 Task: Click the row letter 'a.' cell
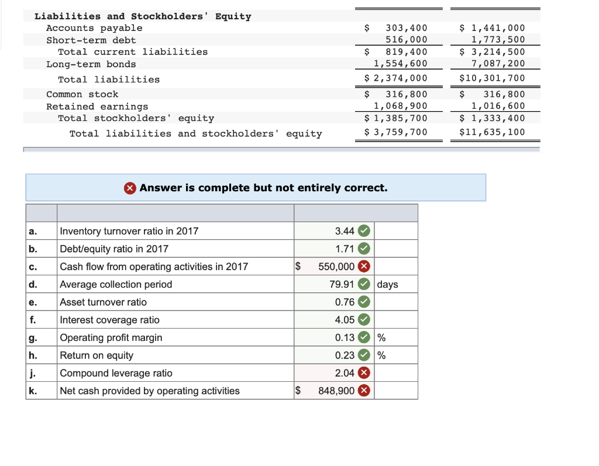(x=42, y=231)
